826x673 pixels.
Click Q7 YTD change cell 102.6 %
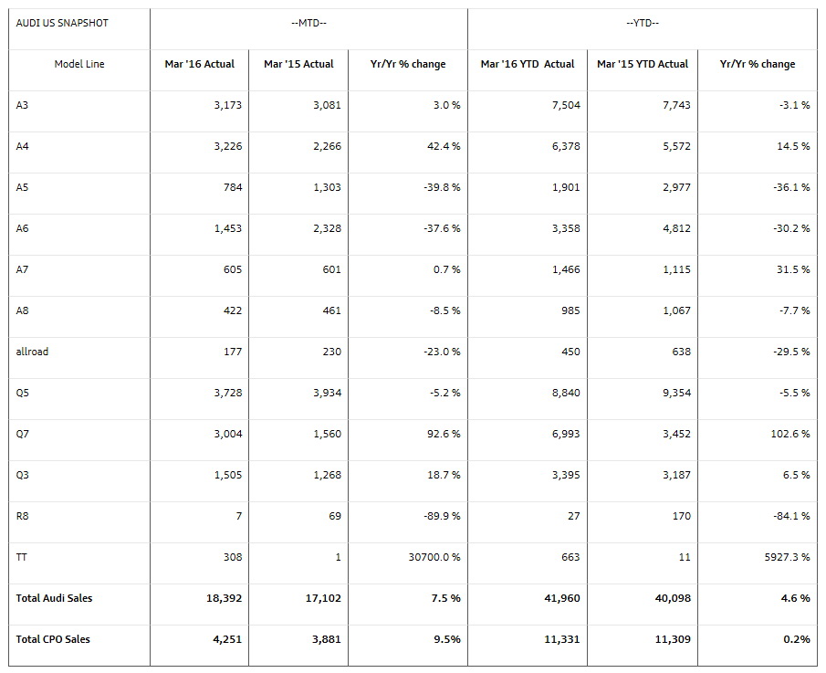point(790,434)
